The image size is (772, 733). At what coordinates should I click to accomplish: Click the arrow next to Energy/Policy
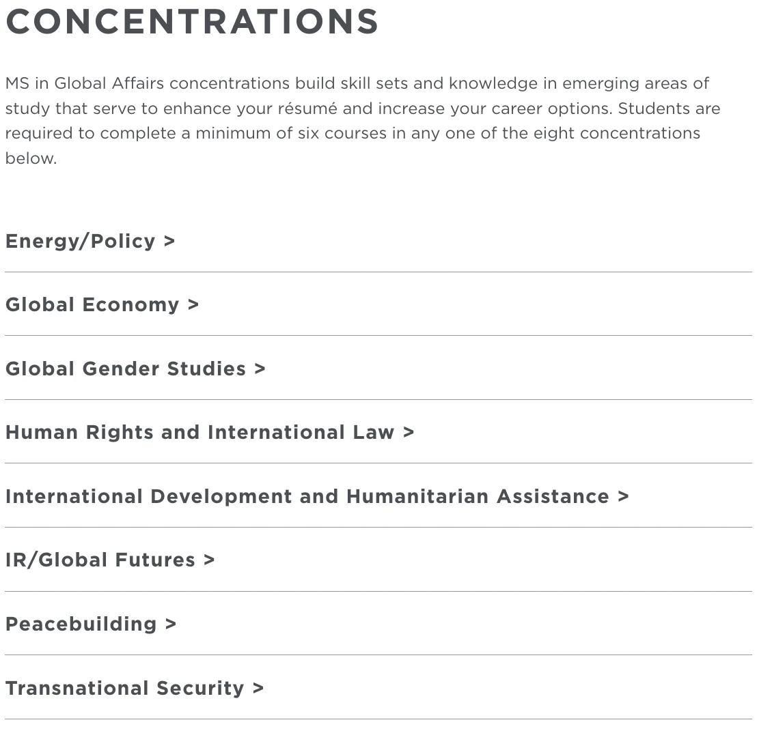pos(169,241)
